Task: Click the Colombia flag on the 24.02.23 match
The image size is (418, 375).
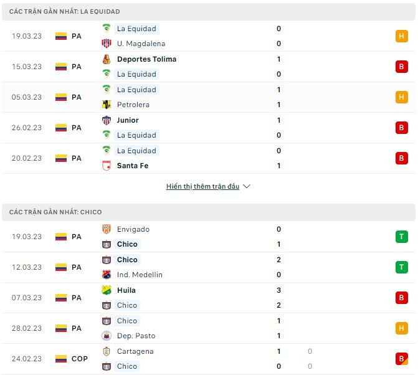Action: 61,359
